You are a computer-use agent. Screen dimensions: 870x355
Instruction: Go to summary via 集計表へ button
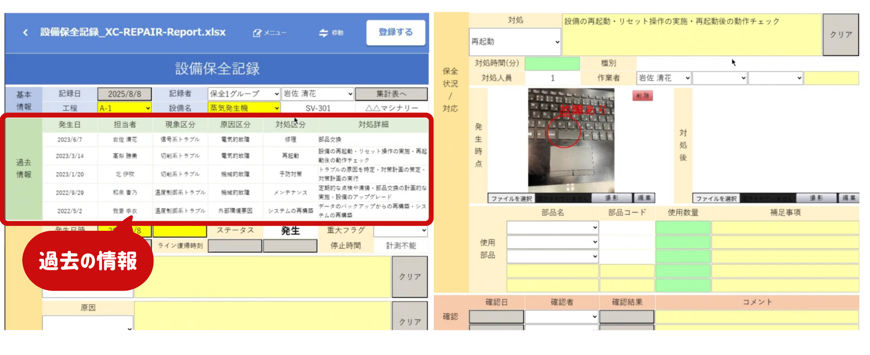coord(391,94)
